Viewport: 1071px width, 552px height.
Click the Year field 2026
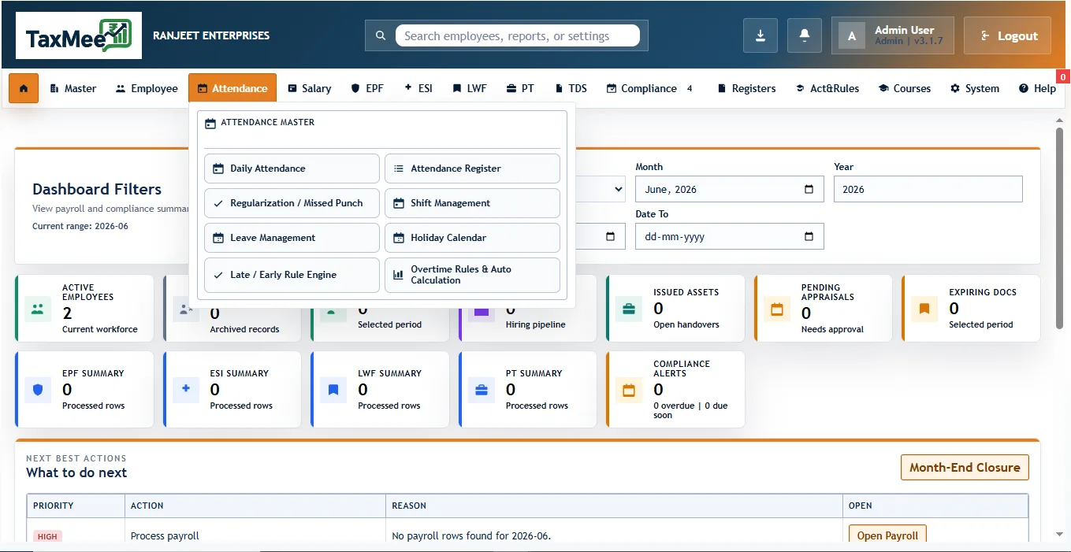(928, 189)
